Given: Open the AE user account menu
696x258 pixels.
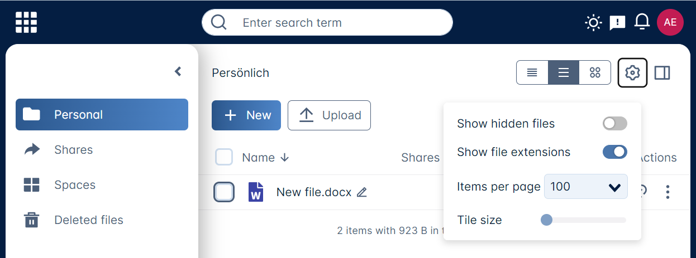Looking at the screenshot, I should click(670, 22).
